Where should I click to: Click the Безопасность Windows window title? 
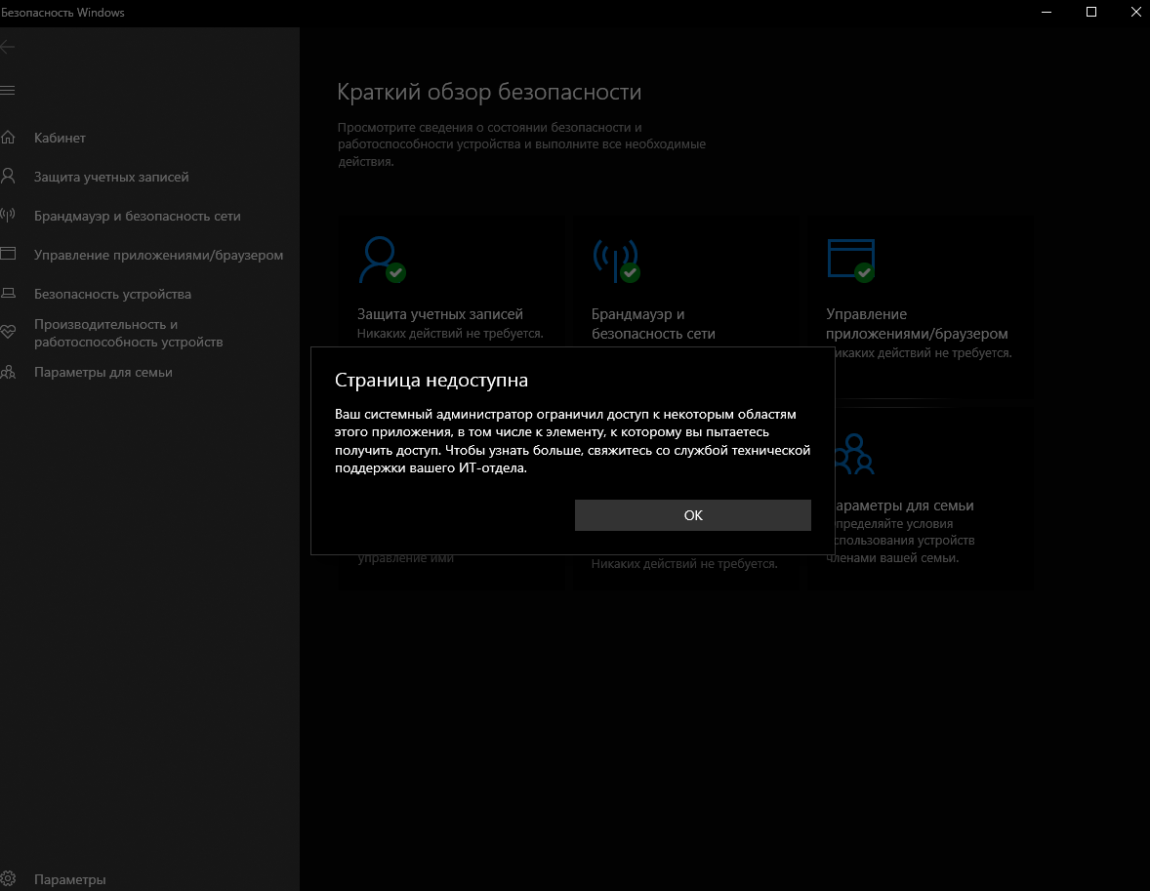(x=63, y=13)
